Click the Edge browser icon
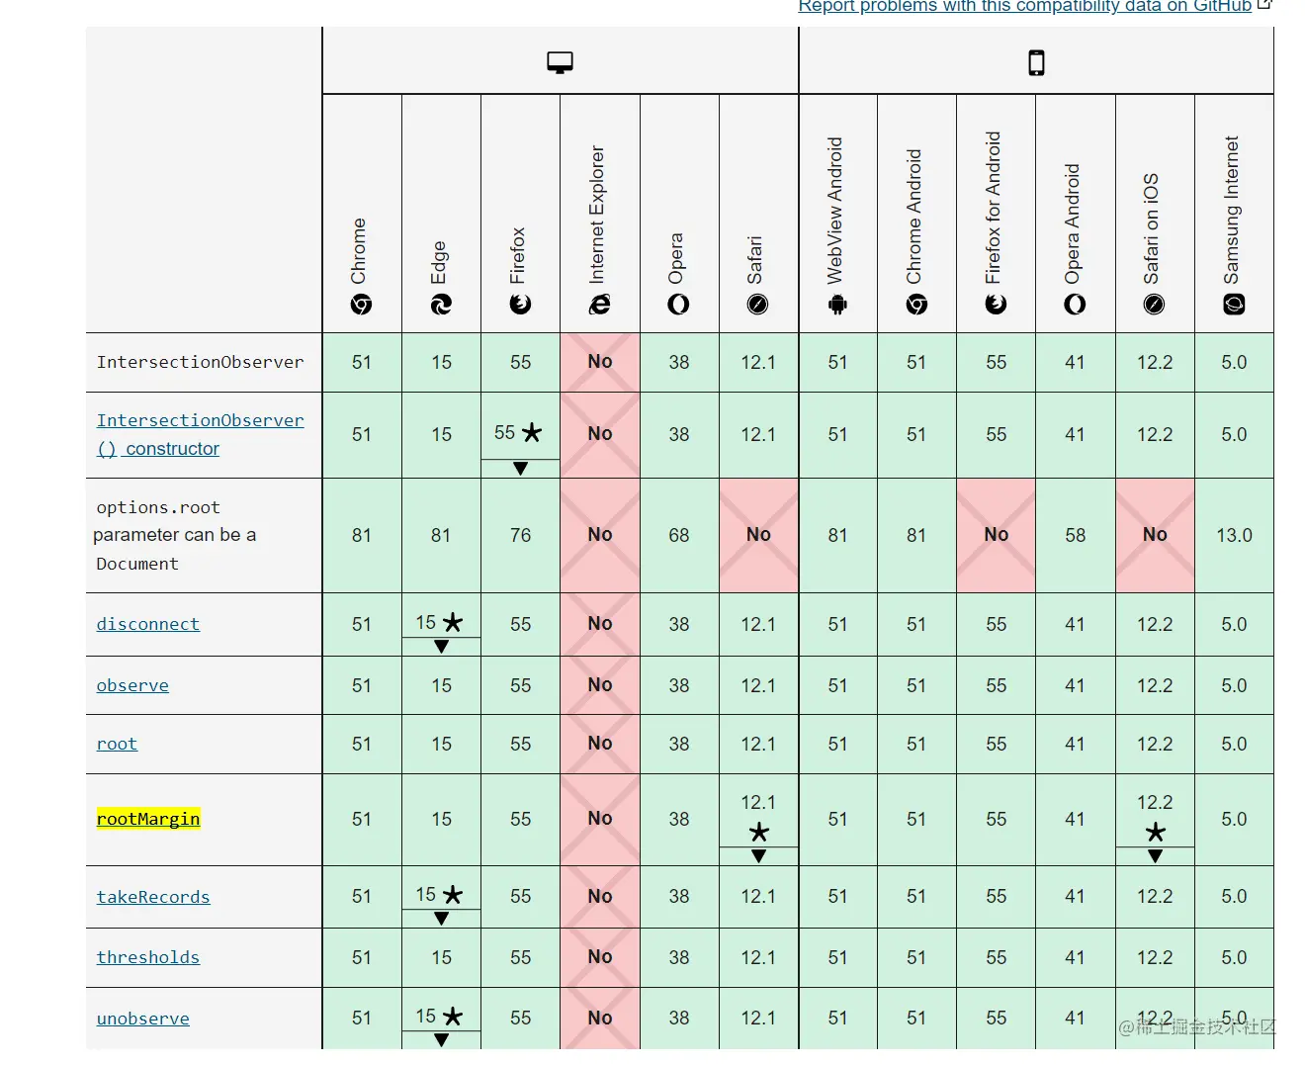 point(441,305)
